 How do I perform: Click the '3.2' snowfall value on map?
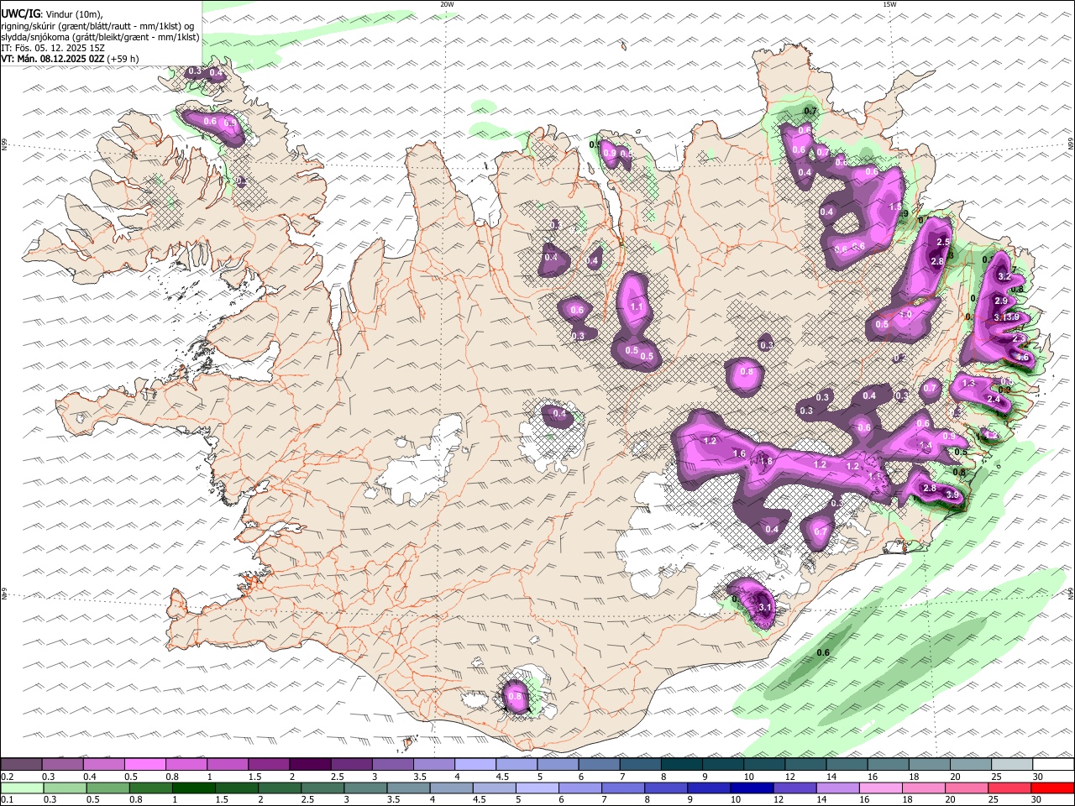point(1004,276)
